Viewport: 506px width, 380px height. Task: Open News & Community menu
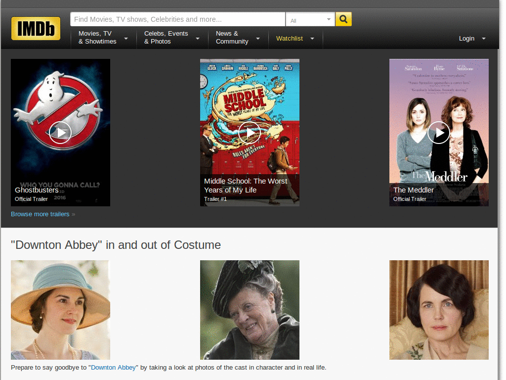[232, 38]
